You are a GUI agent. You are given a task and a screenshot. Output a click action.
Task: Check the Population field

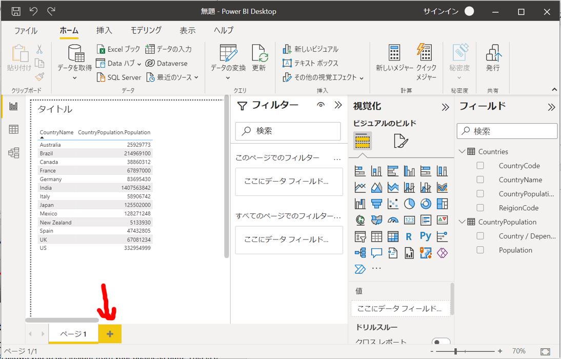pos(480,250)
